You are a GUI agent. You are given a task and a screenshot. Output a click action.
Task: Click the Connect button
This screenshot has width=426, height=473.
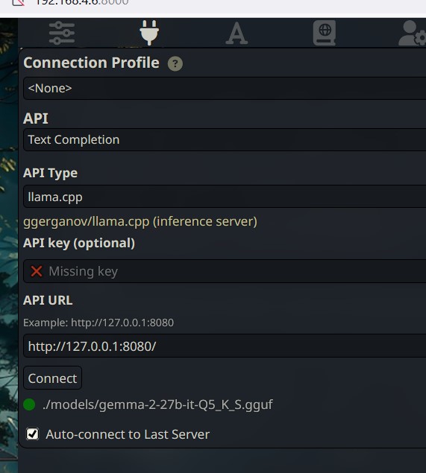point(52,378)
